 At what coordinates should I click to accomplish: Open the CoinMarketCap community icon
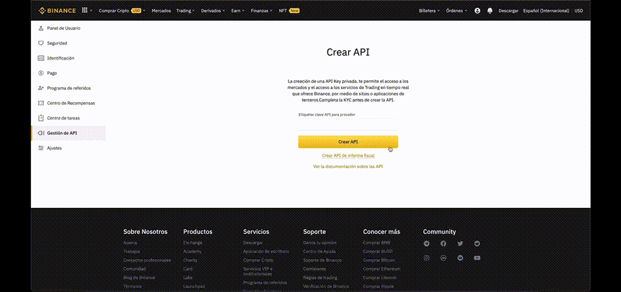click(x=443, y=258)
